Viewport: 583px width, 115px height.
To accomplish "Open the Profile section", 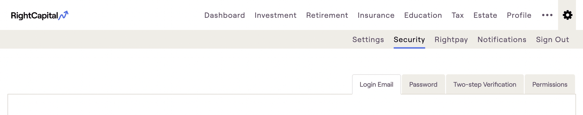I will click(519, 15).
